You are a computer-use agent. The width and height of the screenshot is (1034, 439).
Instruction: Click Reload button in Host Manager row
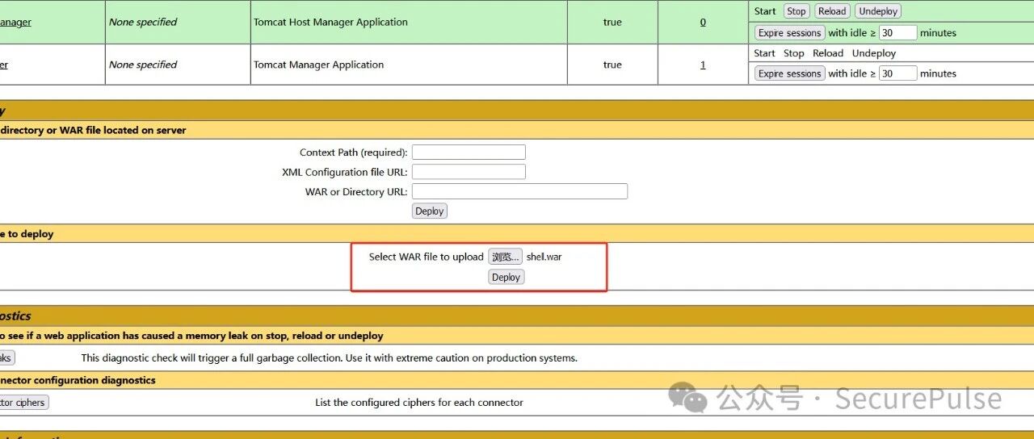[x=831, y=11]
